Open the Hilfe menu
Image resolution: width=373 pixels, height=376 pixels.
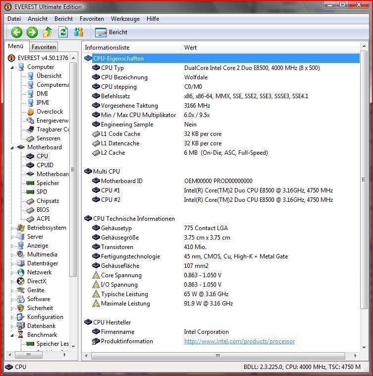[x=153, y=19]
